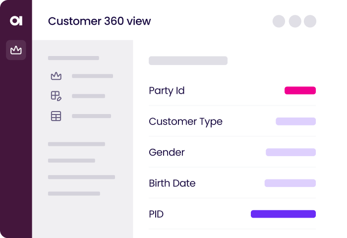Viewport: 347px width, 238px height.
Task: Select the crown icon in dark sidebar
Action: point(16,50)
